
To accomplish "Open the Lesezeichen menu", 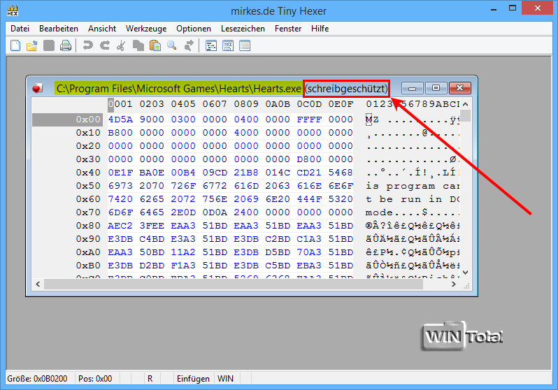I will 242,29.
